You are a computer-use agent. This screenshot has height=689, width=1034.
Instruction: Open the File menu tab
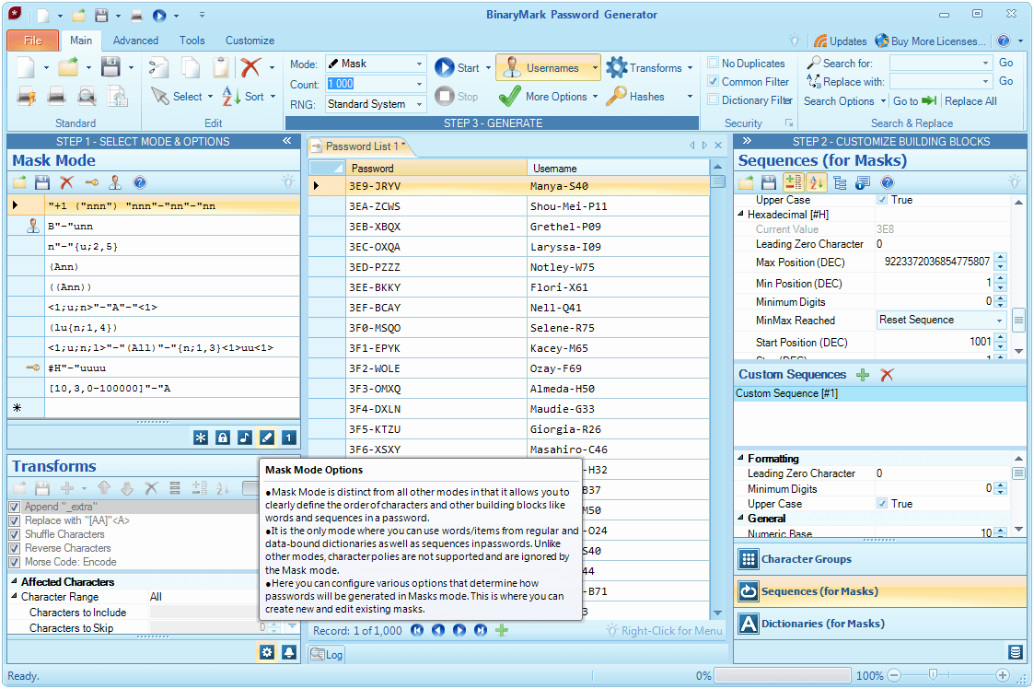pos(33,41)
